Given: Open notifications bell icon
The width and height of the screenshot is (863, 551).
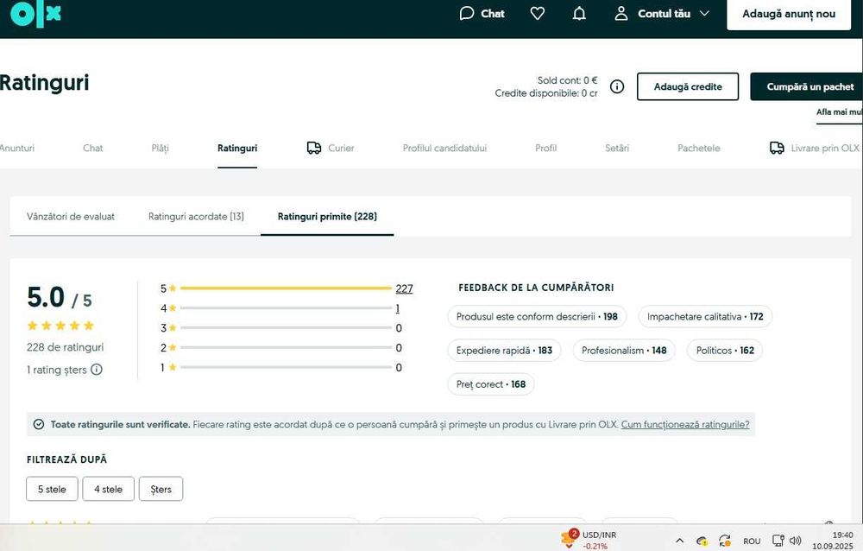Looking at the screenshot, I should coord(579,14).
